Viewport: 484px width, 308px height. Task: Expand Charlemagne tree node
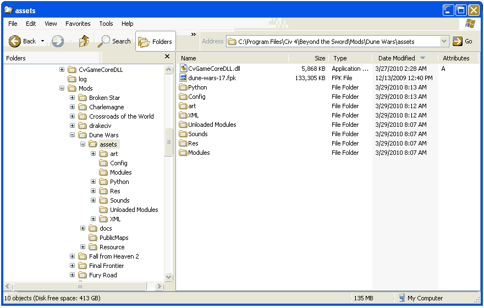[72, 107]
